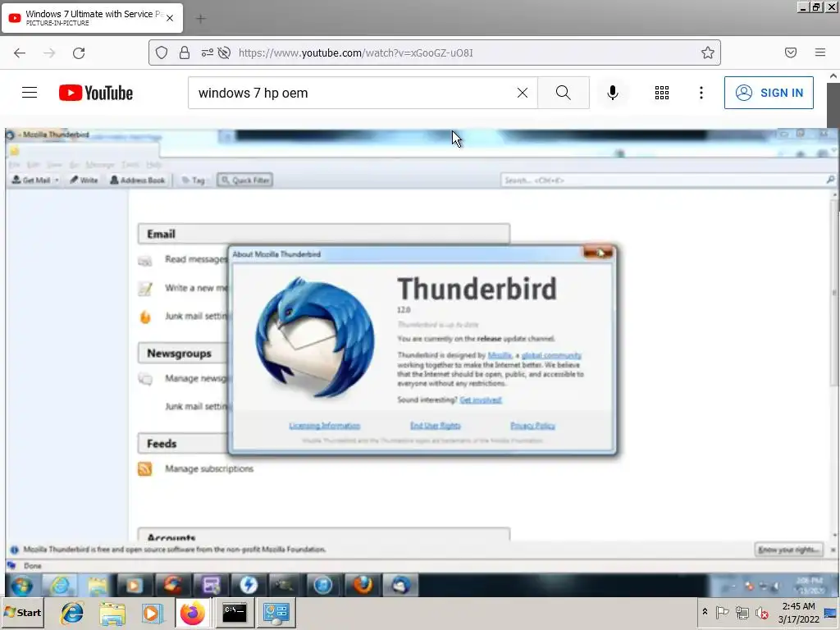Open Windows Explorer from the taskbar
This screenshot has height=630, width=840.
coord(112,613)
